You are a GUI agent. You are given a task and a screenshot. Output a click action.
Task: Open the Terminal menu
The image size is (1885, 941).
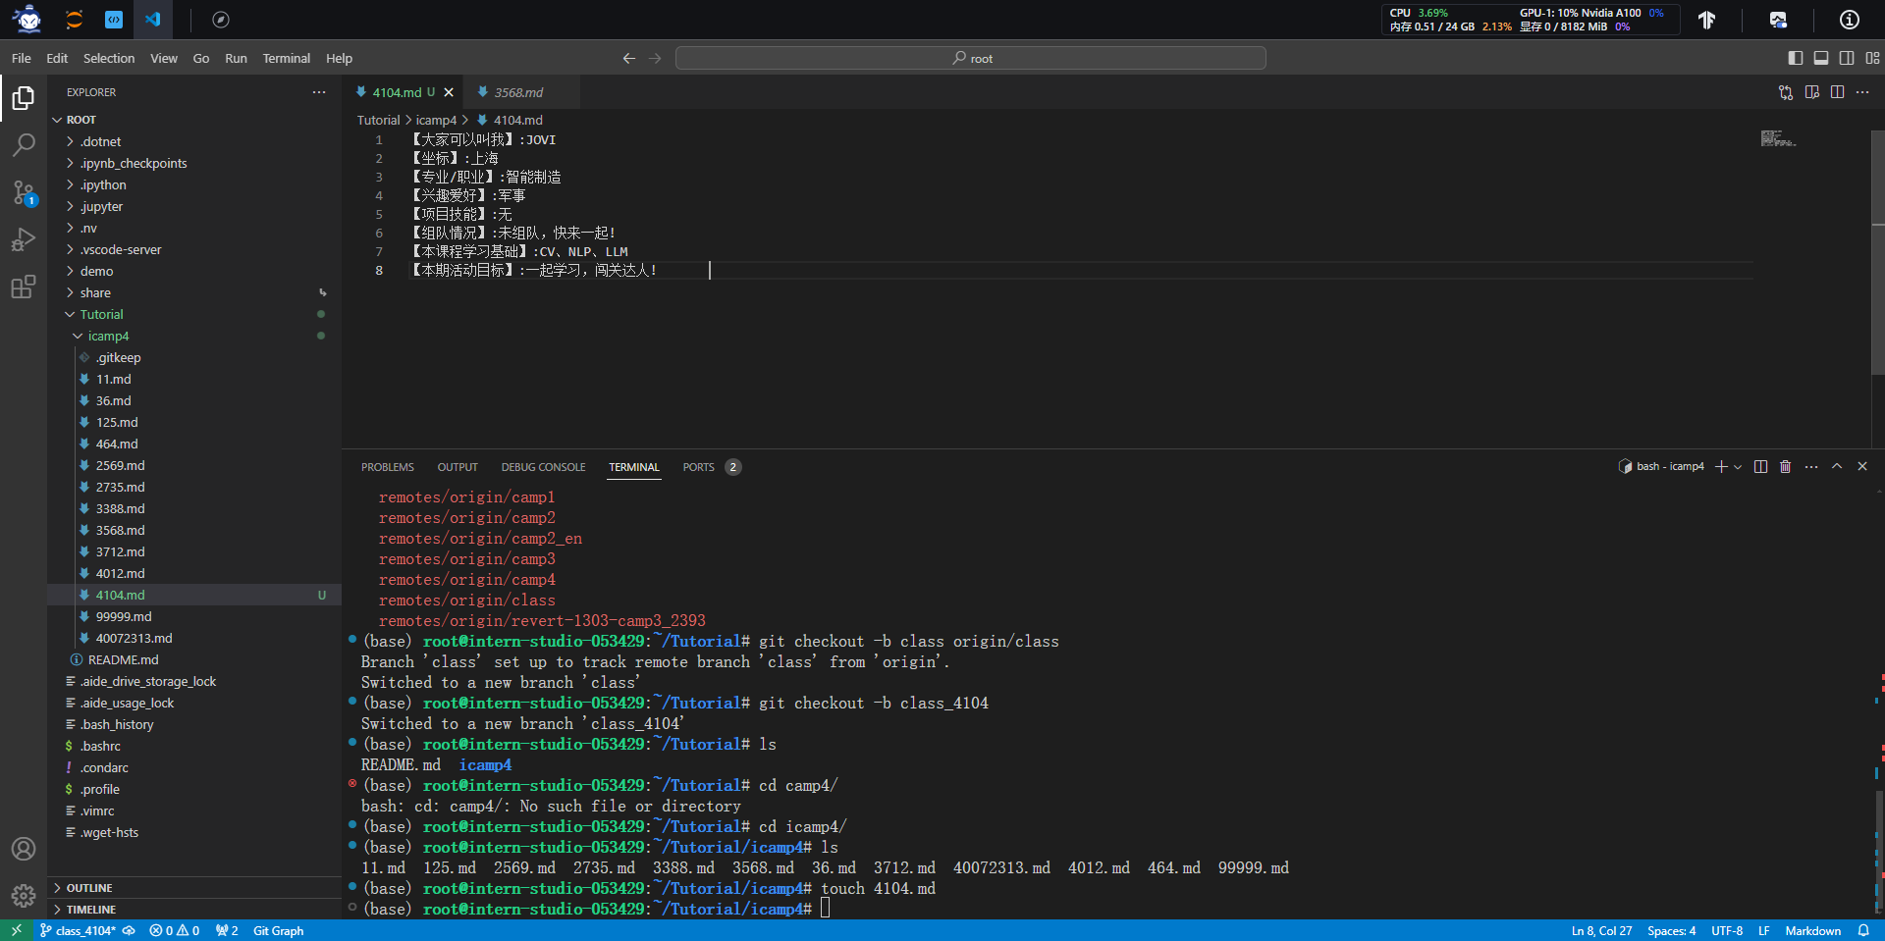pos(287,59)
